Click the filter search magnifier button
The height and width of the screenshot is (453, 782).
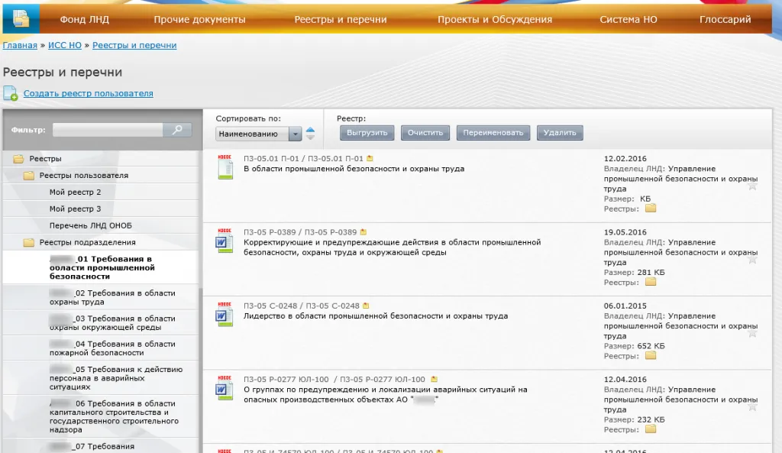pos(177,130)
